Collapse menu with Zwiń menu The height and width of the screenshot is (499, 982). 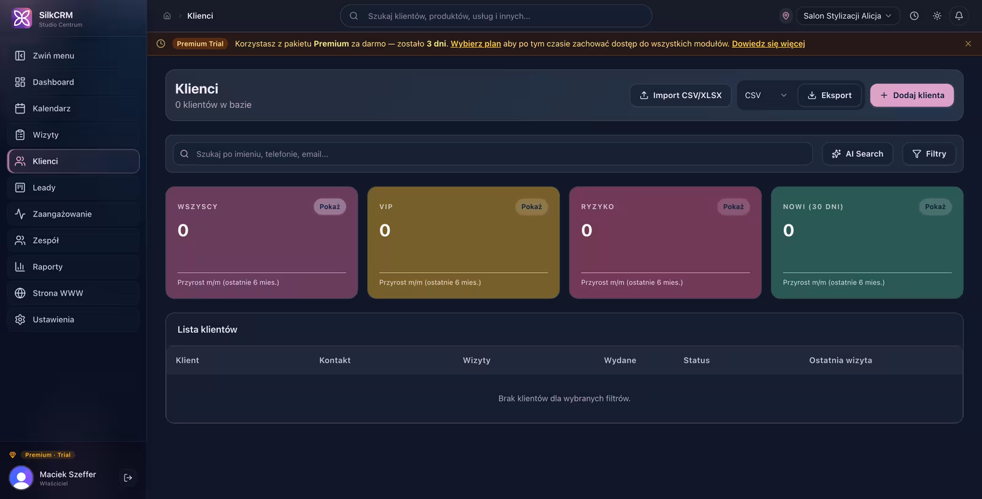point(74,56)
